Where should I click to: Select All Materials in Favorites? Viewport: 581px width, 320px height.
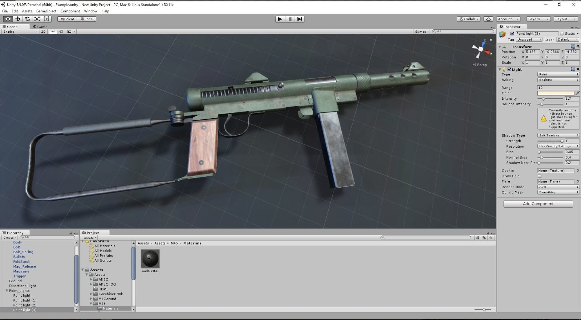tap(105, 246)
